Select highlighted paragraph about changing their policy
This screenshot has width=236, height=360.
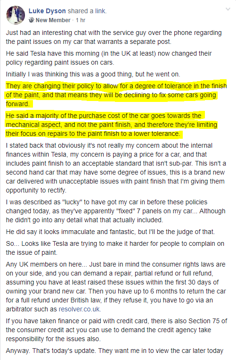pos(116,95)
